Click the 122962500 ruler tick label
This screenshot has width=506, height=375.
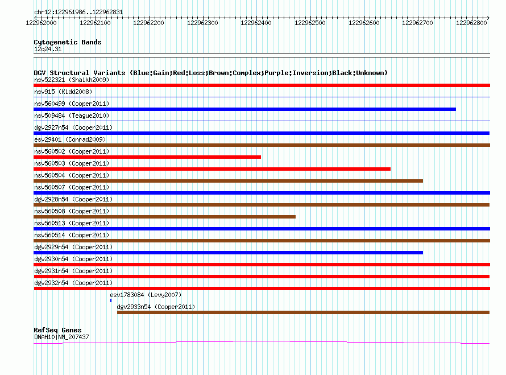[310, 23]
